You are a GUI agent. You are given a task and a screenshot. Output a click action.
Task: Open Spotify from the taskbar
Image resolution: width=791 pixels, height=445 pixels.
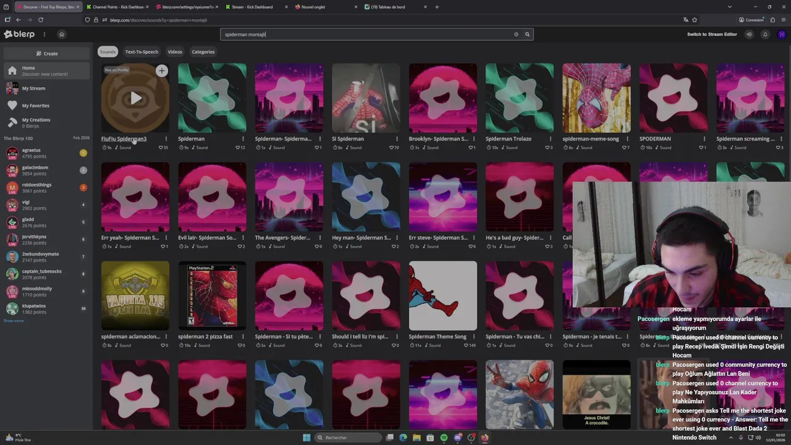click(x=444, y=438)
